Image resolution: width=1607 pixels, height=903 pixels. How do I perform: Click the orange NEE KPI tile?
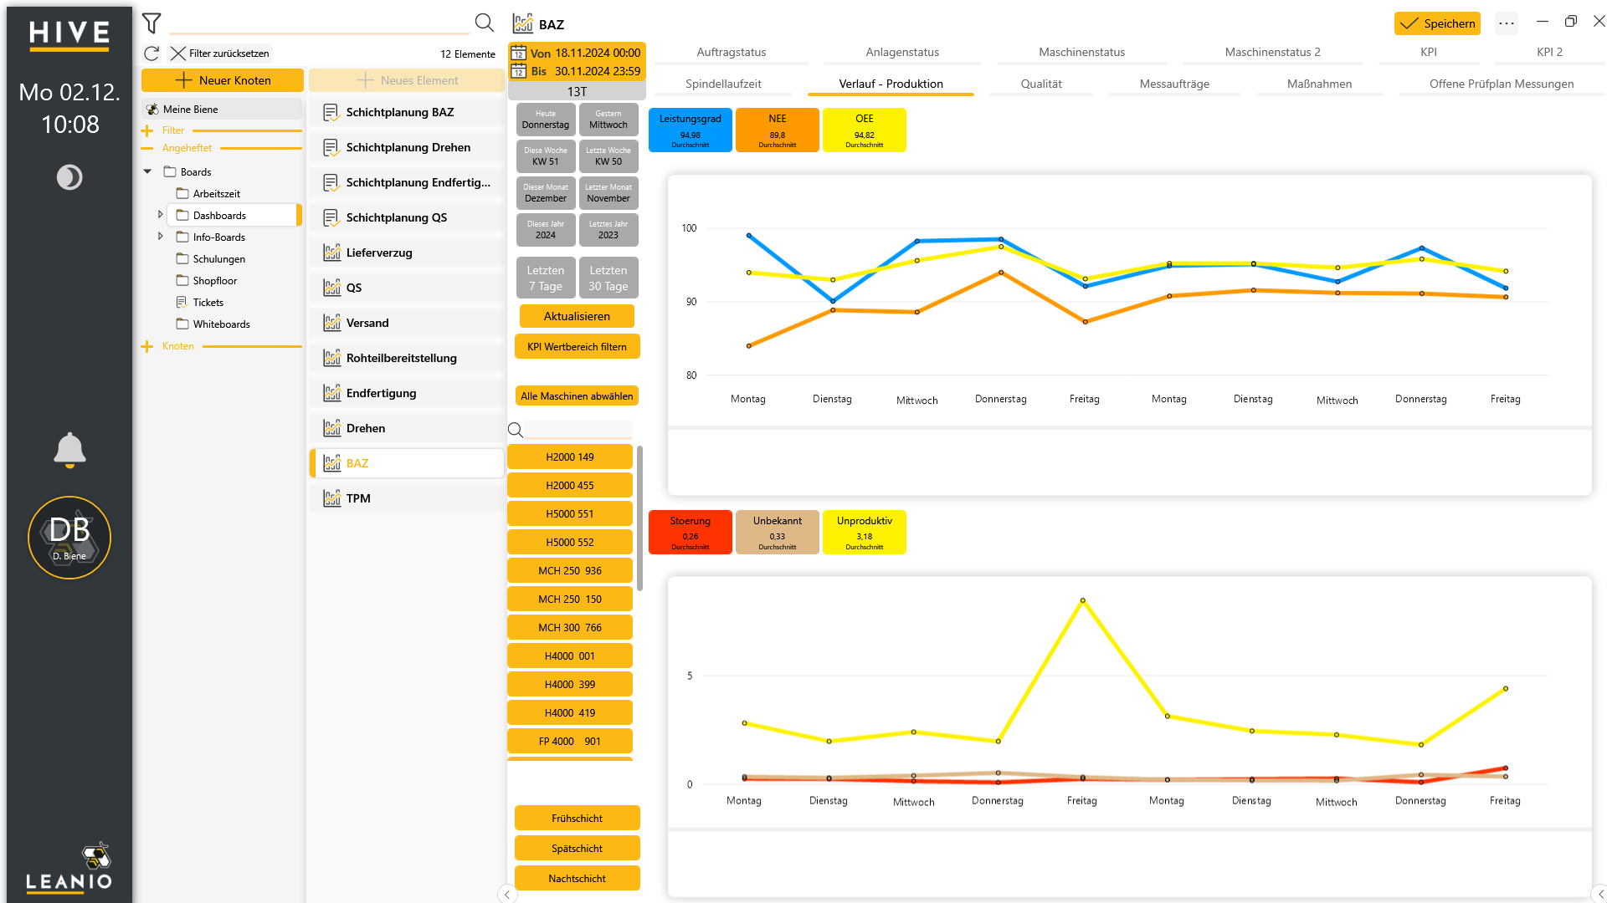[778, 130]
